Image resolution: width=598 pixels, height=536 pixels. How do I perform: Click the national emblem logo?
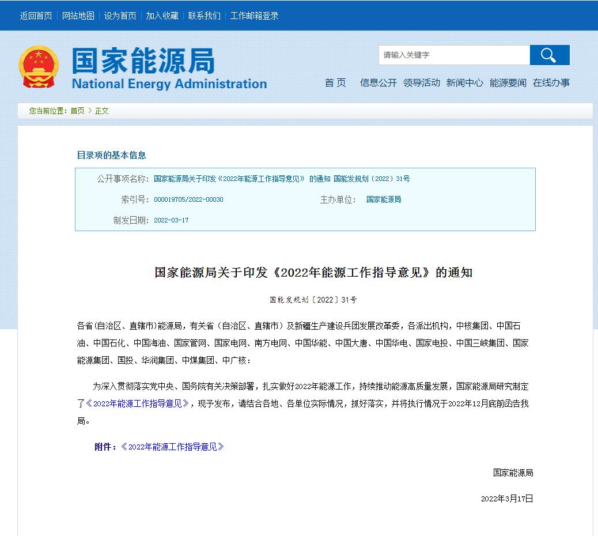39,67
